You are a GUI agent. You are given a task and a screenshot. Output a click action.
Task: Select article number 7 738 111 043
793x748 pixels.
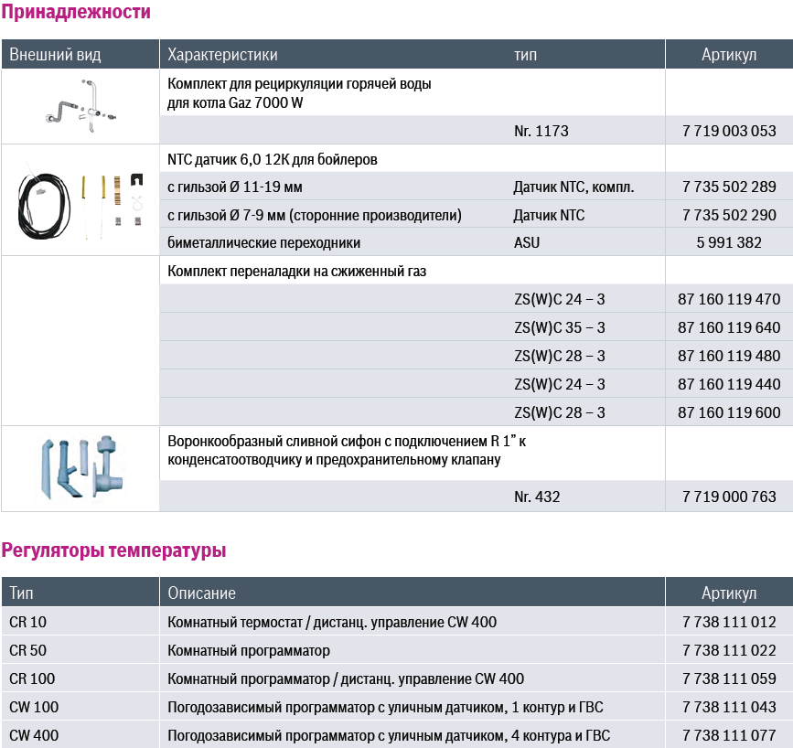[x=729, y=707]
